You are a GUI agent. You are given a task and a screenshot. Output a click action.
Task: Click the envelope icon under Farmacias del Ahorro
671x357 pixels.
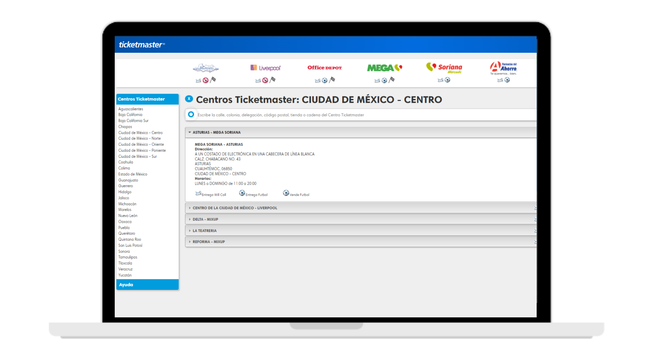[500, 80]
